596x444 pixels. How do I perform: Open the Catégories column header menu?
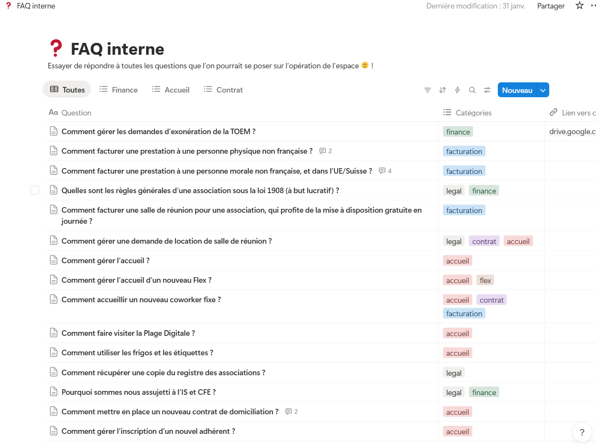[473, 113]
